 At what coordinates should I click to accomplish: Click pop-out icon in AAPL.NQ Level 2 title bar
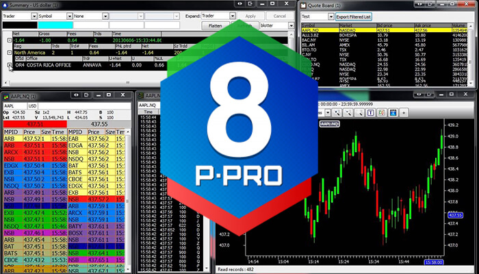pyautogui.click(x=86, y=95)
